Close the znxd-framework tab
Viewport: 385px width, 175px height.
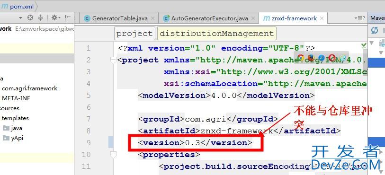[x=322, y=18]
